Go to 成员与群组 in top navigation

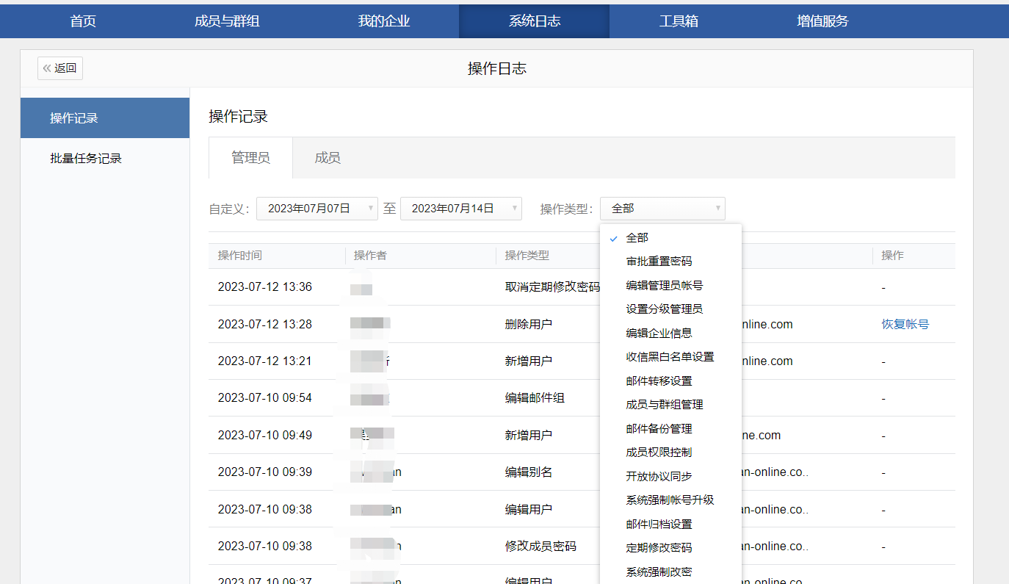click(227, 21)
